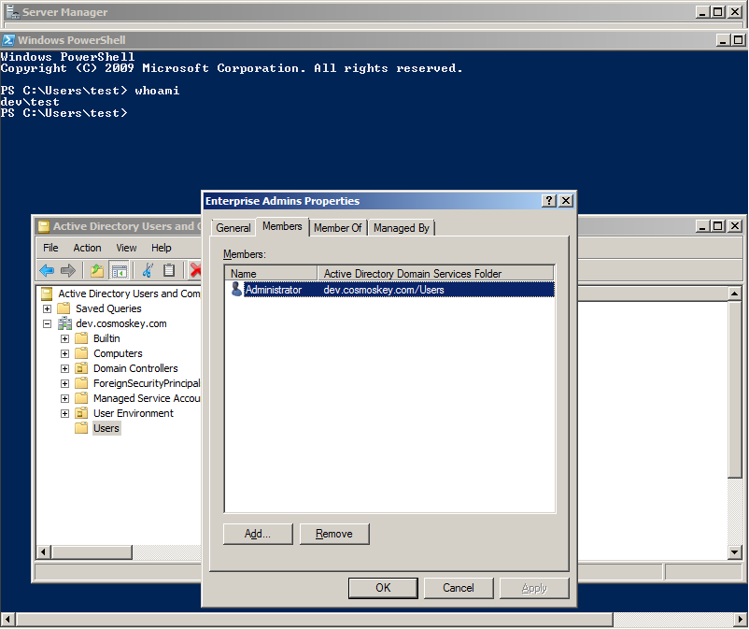Open the Action menu
The image size is (749, 630).
pos(87,248)
